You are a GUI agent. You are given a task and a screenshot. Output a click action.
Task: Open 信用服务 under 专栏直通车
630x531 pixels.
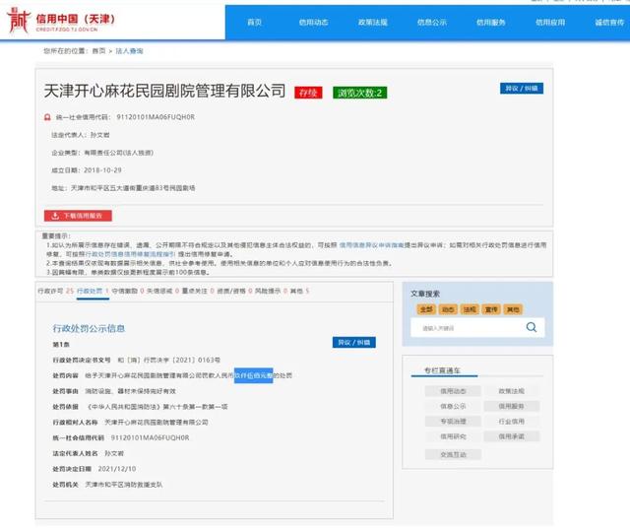512,407
